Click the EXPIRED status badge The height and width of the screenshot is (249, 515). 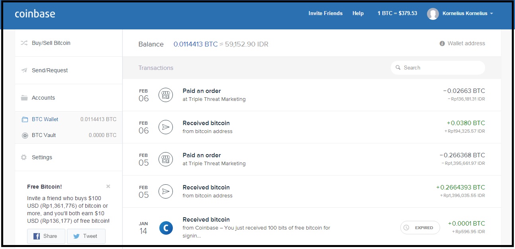coord(420,228)
